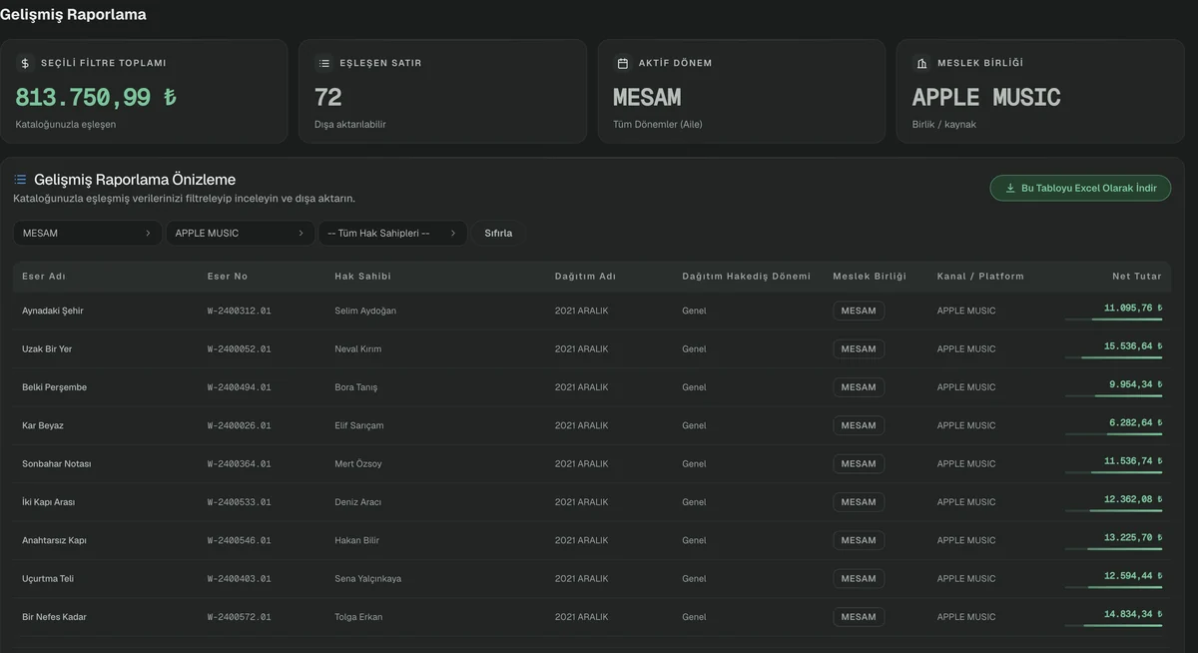This screenshot has width=1198, height=653.
Task: Click the list icon in Eşleşen Satır card
Action: point(323,63)
